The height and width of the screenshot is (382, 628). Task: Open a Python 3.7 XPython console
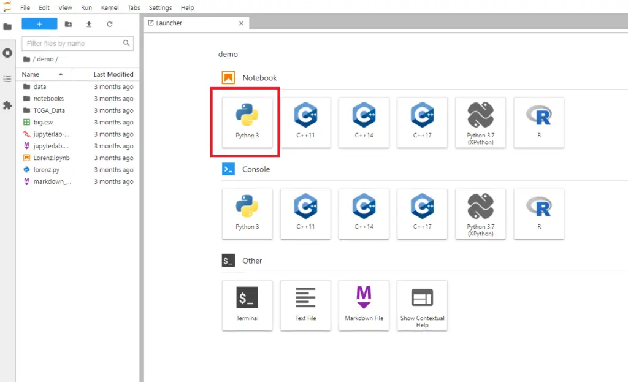click(480, 213)
